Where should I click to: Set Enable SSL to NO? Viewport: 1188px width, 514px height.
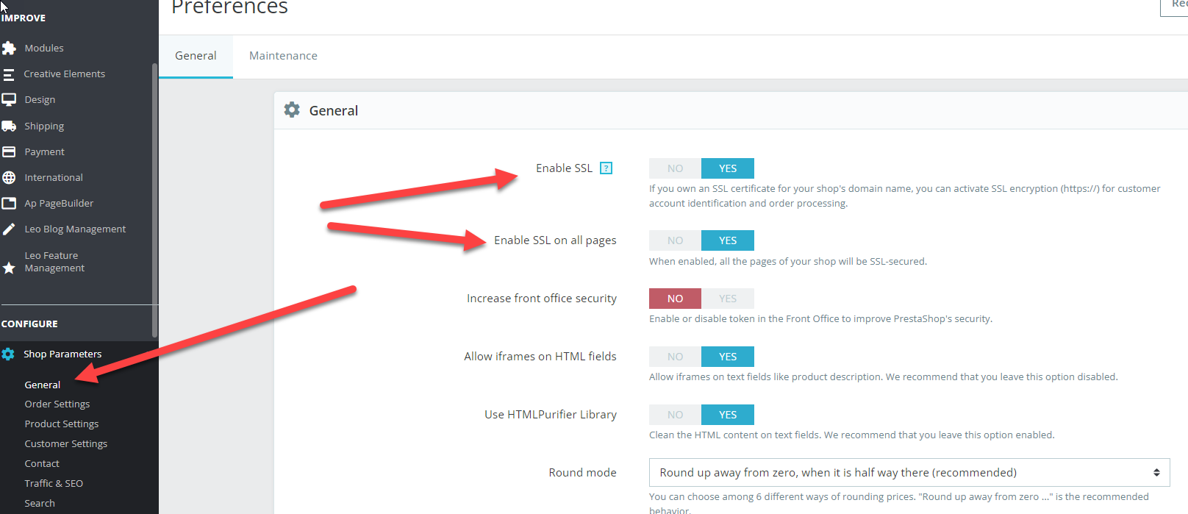pos(675,168)
